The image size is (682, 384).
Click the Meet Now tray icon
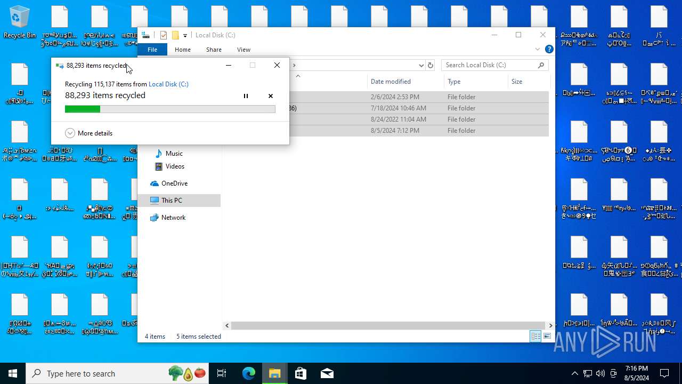[x=613, y=373]
